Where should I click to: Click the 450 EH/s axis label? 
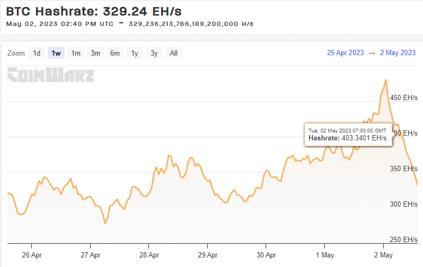[x=403, y=97]
